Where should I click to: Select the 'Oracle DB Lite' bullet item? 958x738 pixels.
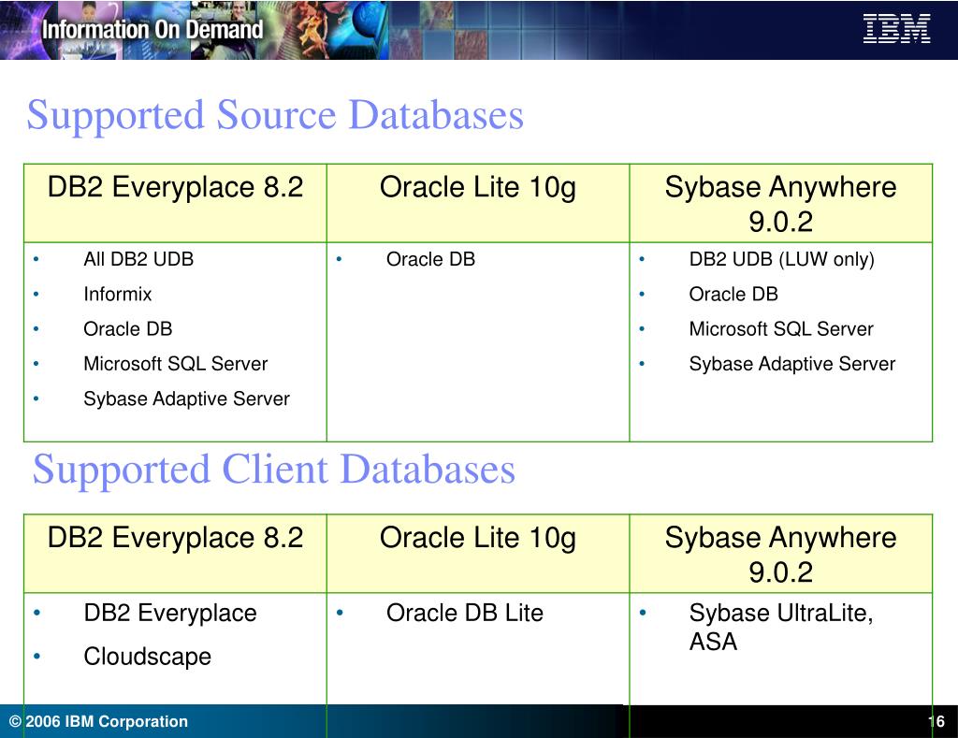point(464,613)
